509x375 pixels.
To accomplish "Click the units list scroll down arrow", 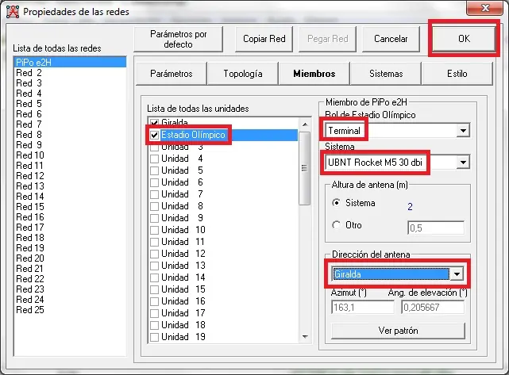I will [x=304, y=337].
